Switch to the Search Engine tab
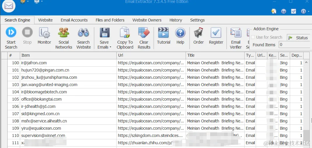Screen dimensions: 312x148 17,20
